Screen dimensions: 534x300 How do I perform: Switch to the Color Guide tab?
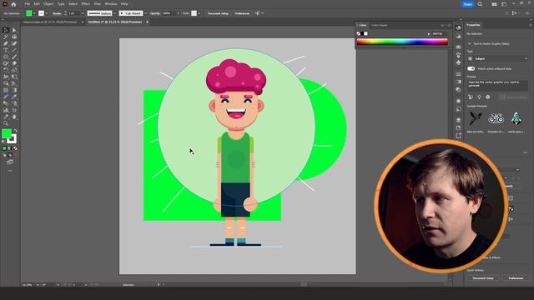[379, 25]
